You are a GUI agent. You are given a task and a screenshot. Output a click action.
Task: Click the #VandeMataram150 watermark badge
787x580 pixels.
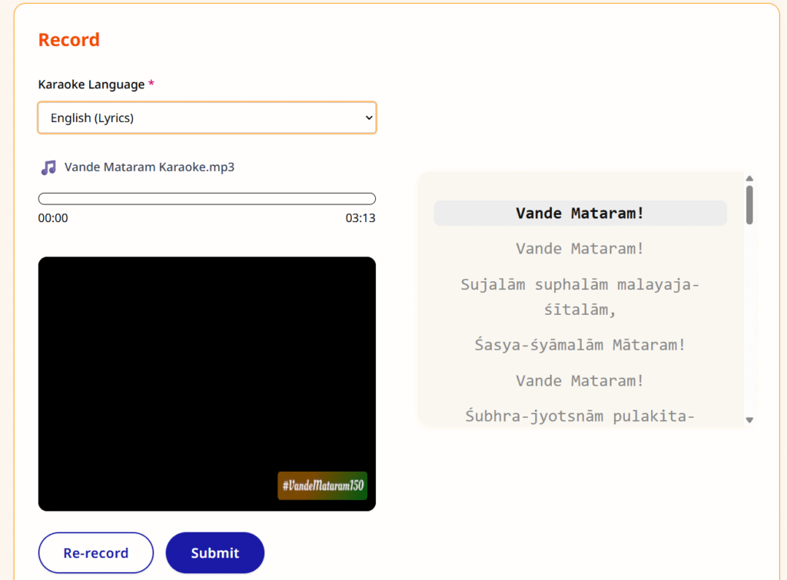coord(322,486)
